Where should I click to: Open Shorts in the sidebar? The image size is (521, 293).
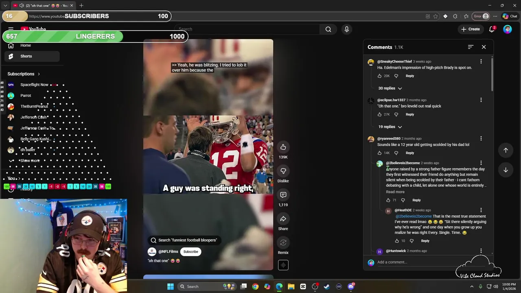click(x=32, y=56)
